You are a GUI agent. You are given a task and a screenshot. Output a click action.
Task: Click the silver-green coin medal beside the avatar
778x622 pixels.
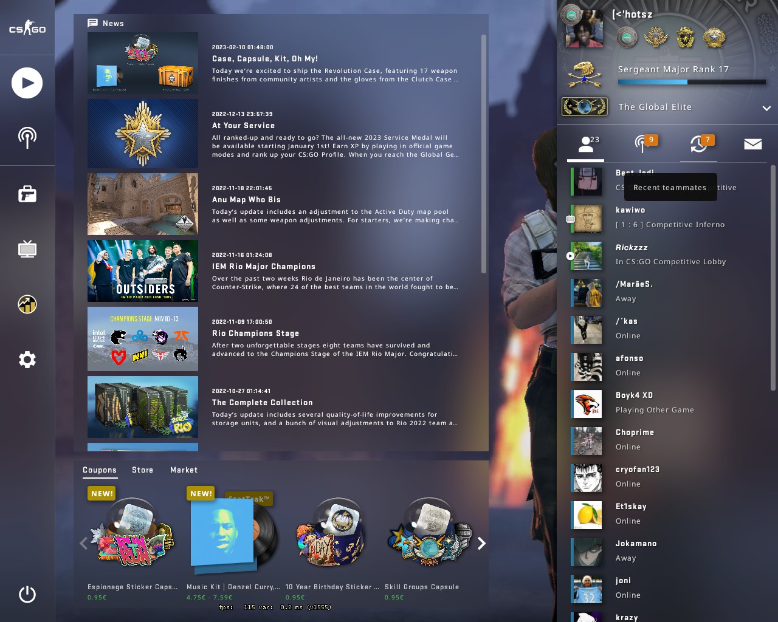627,38
